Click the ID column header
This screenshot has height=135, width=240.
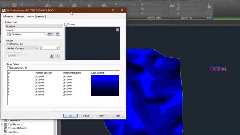pos(9,73)
